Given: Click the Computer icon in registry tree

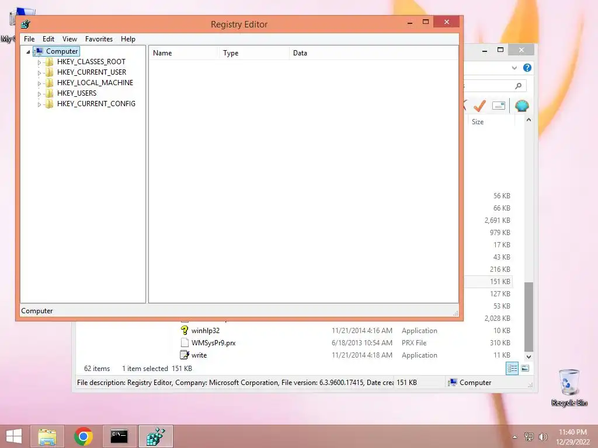Looking at the screenshot, I should 39,51.
